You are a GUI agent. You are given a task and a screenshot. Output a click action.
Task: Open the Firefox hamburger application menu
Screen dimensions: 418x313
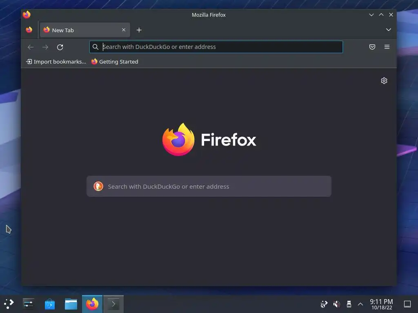[387, 47]
